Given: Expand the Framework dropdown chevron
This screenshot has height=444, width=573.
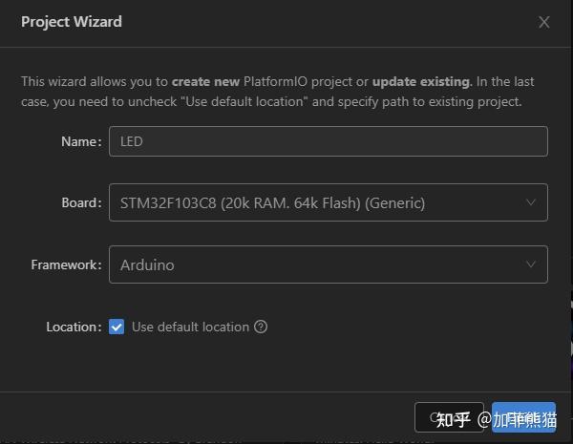Looking at the screenshot, I should coord(531,264).
